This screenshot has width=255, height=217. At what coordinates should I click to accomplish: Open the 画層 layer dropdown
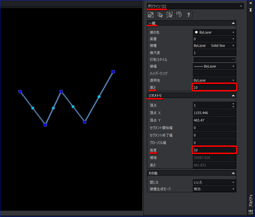pos(233,39)
